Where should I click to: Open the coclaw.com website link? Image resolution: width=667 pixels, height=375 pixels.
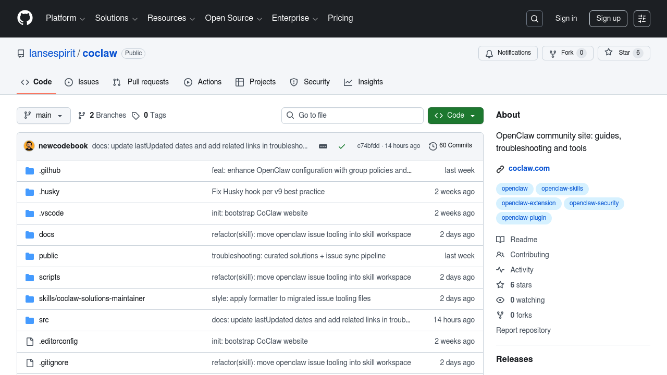tap(528, 168)
